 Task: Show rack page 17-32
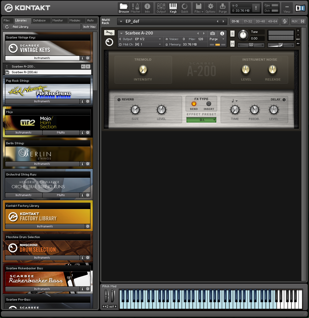click(248, 21)
